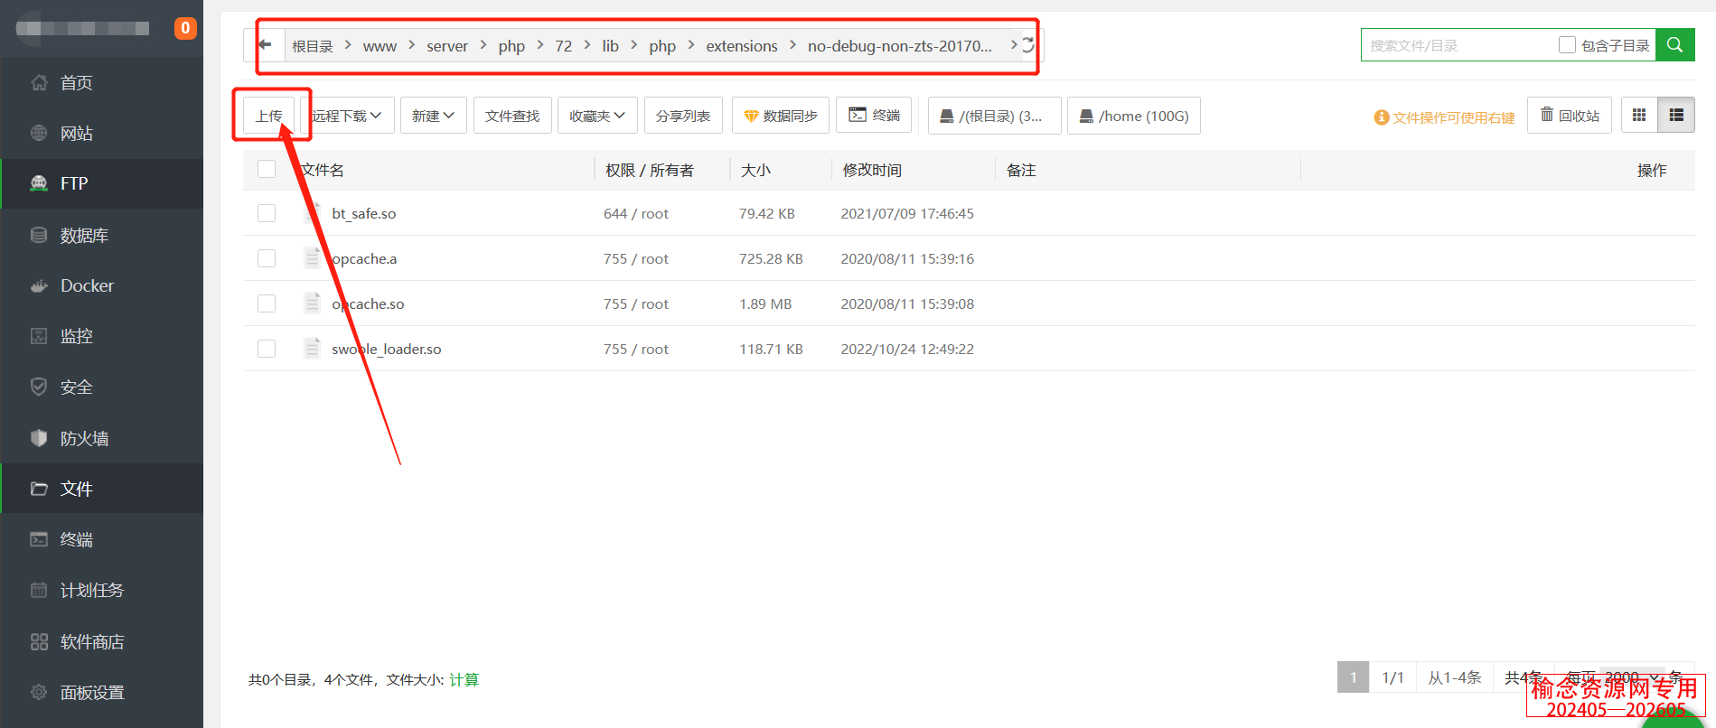
Task: Click the shield icon beside 安全
Action: (x=39, y=387)
